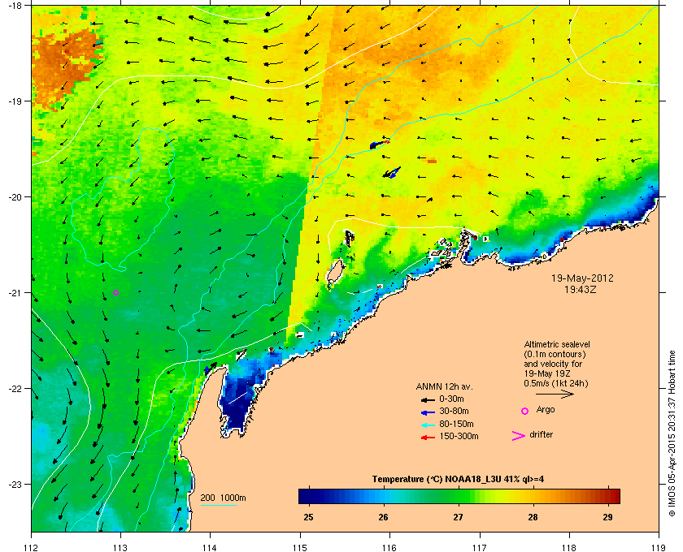Click the '80-150m' depth label
The image size is (683, 552).
click(x=456, y=424)
